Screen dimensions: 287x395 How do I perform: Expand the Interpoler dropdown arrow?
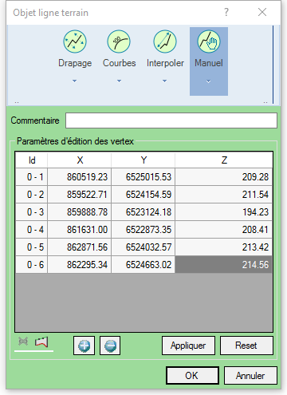click(165, 81)
